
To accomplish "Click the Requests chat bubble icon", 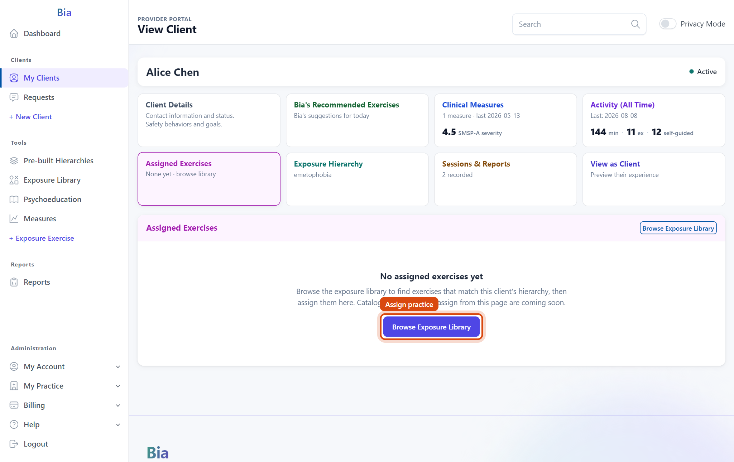I will click(x=14, y=97).
